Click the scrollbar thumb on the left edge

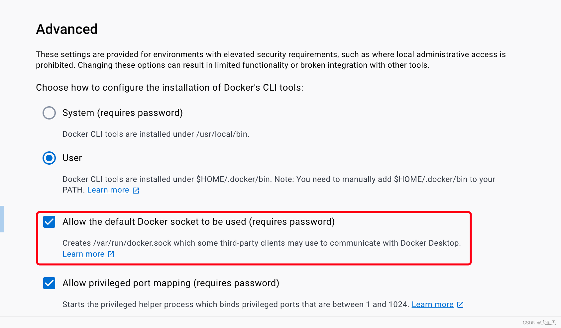coord(2,219)
